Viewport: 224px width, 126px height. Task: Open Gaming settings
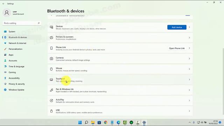point(12,72)
